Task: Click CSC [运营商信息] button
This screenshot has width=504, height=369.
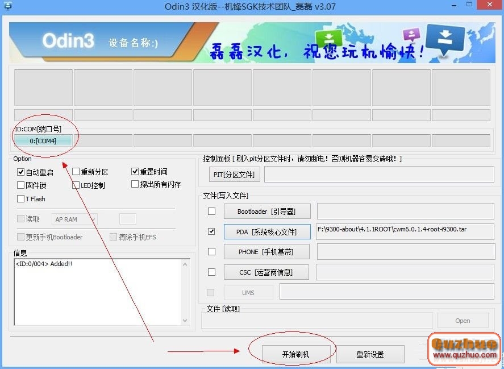Action: 266,272
